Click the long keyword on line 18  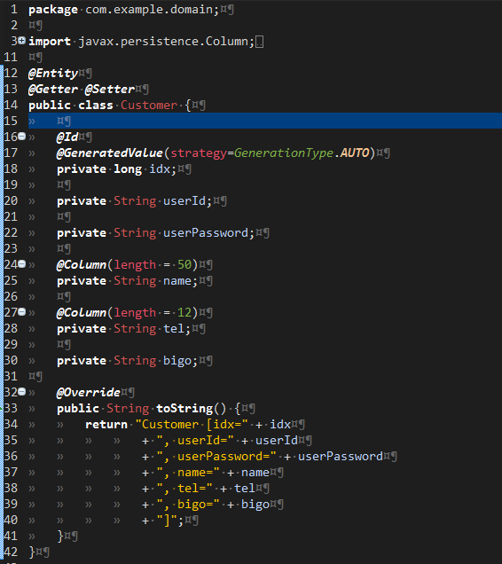pyautogui.click(x=128, y=169)
